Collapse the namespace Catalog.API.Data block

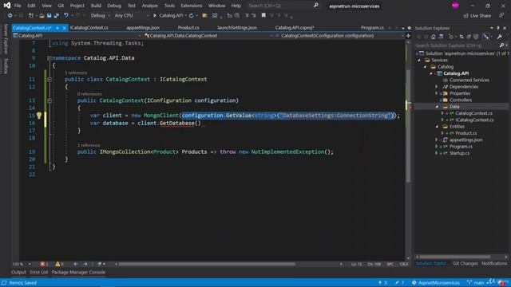pos(50,58)
